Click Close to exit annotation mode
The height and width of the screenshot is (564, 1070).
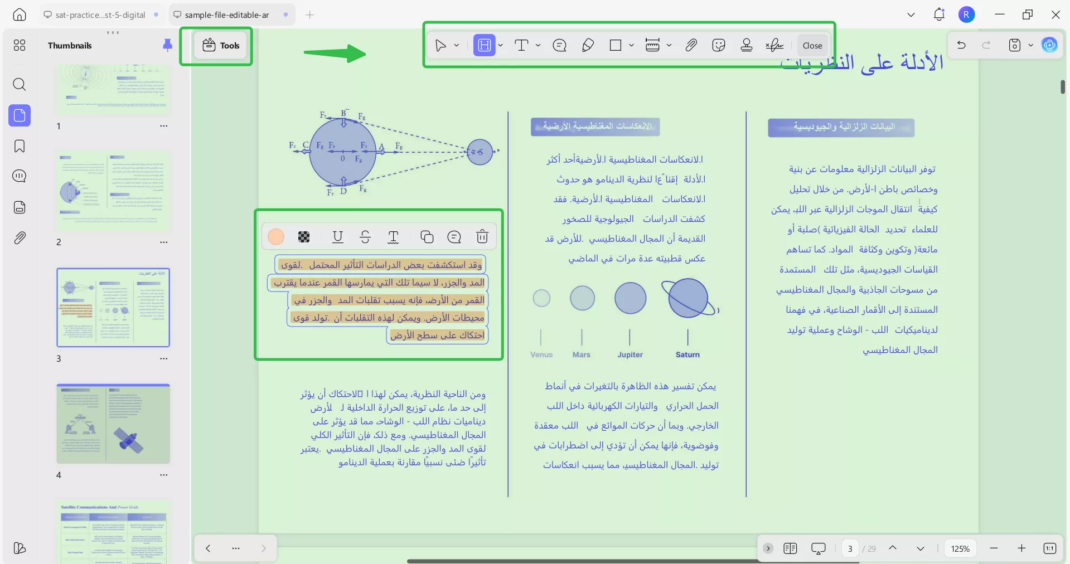click(x=812, y=45)
